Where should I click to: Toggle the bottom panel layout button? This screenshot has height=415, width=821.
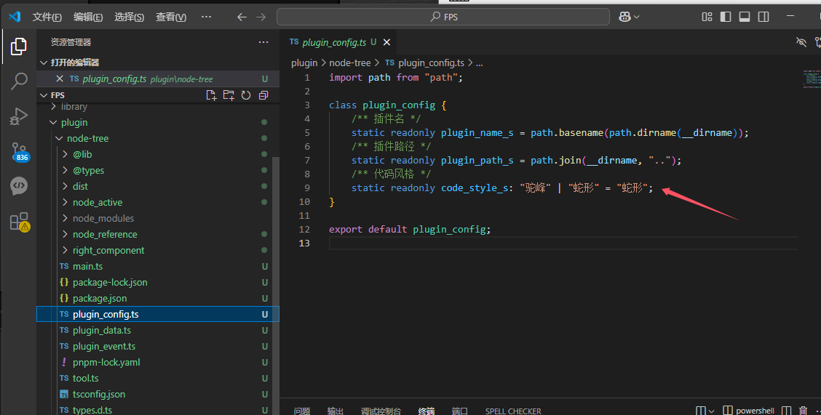(745, 17)
